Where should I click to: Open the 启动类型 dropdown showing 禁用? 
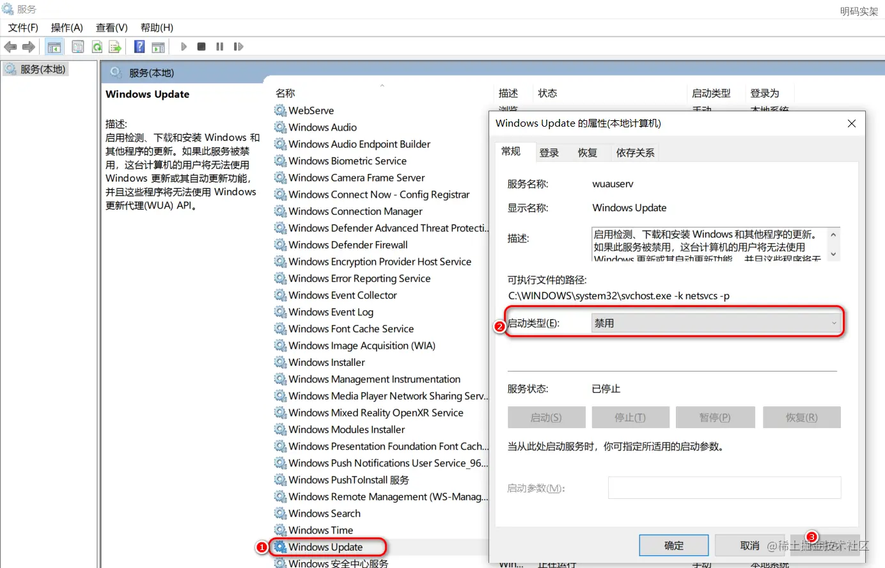click(x=716, y=323)
